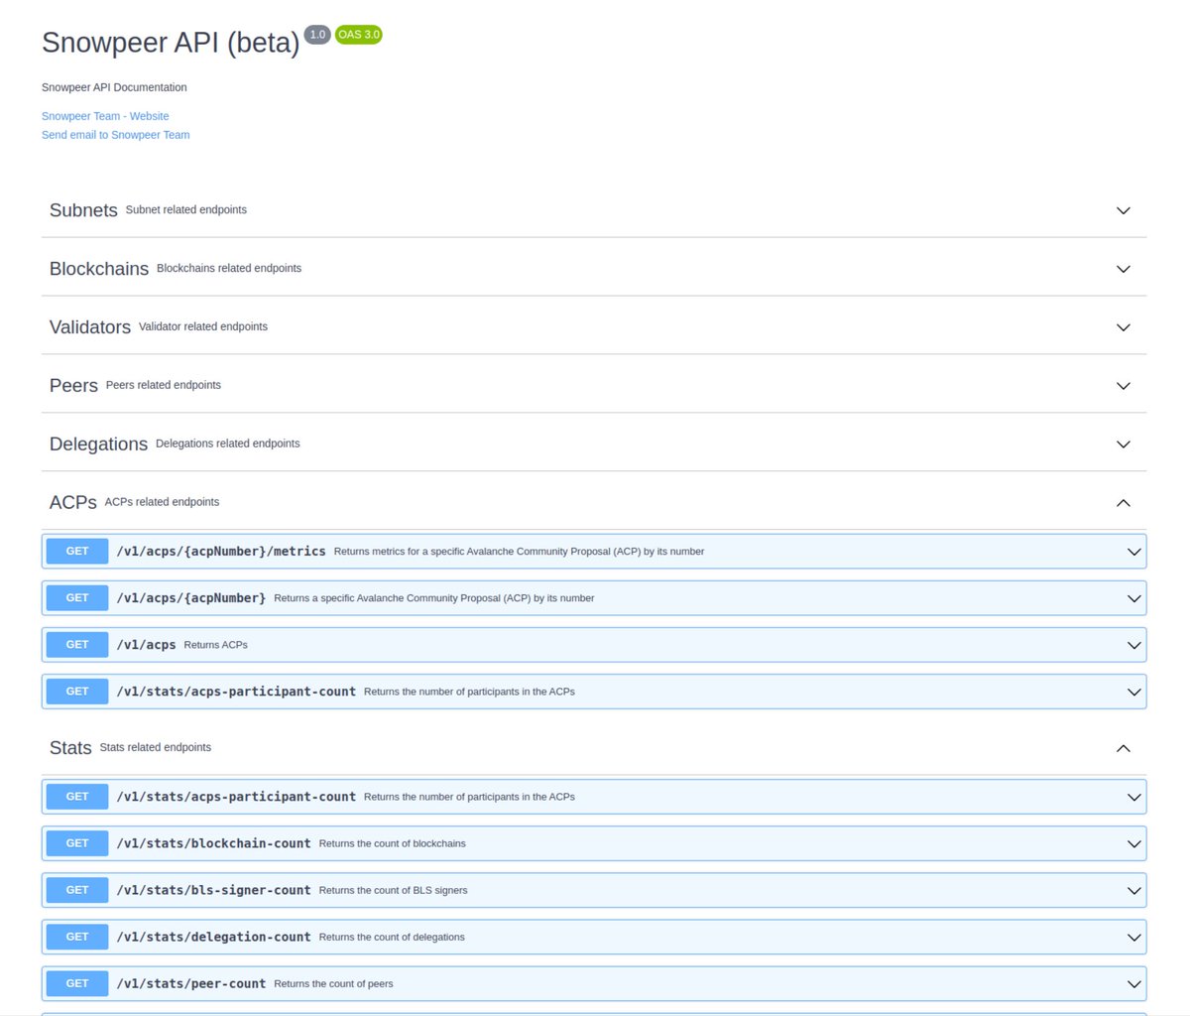Click the /v1/stats/blockchain-count path
The image size is (1190, 1016).
pos(213,843)
